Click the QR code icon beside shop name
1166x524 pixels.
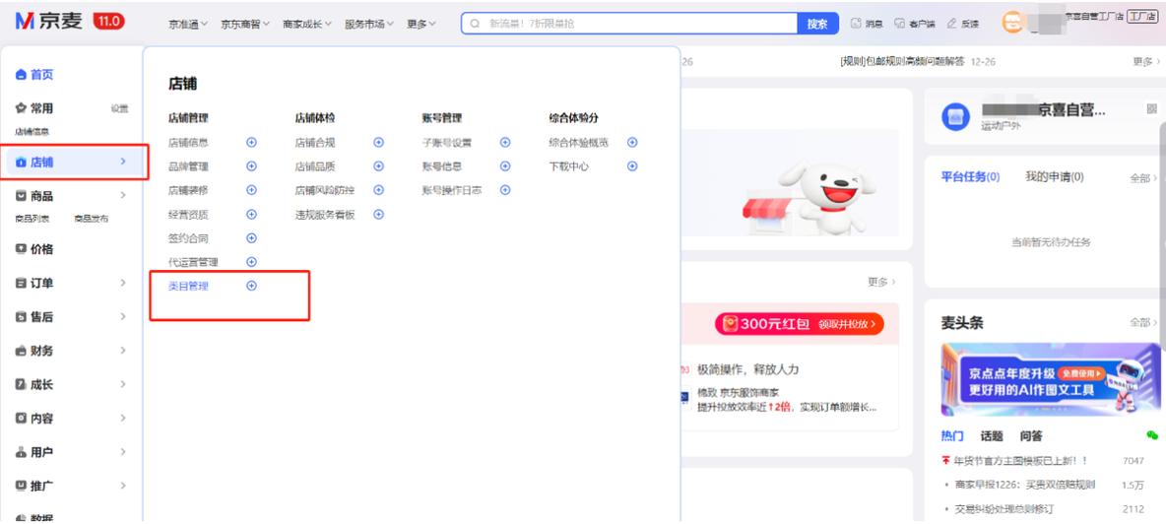tap(1151, 109)
